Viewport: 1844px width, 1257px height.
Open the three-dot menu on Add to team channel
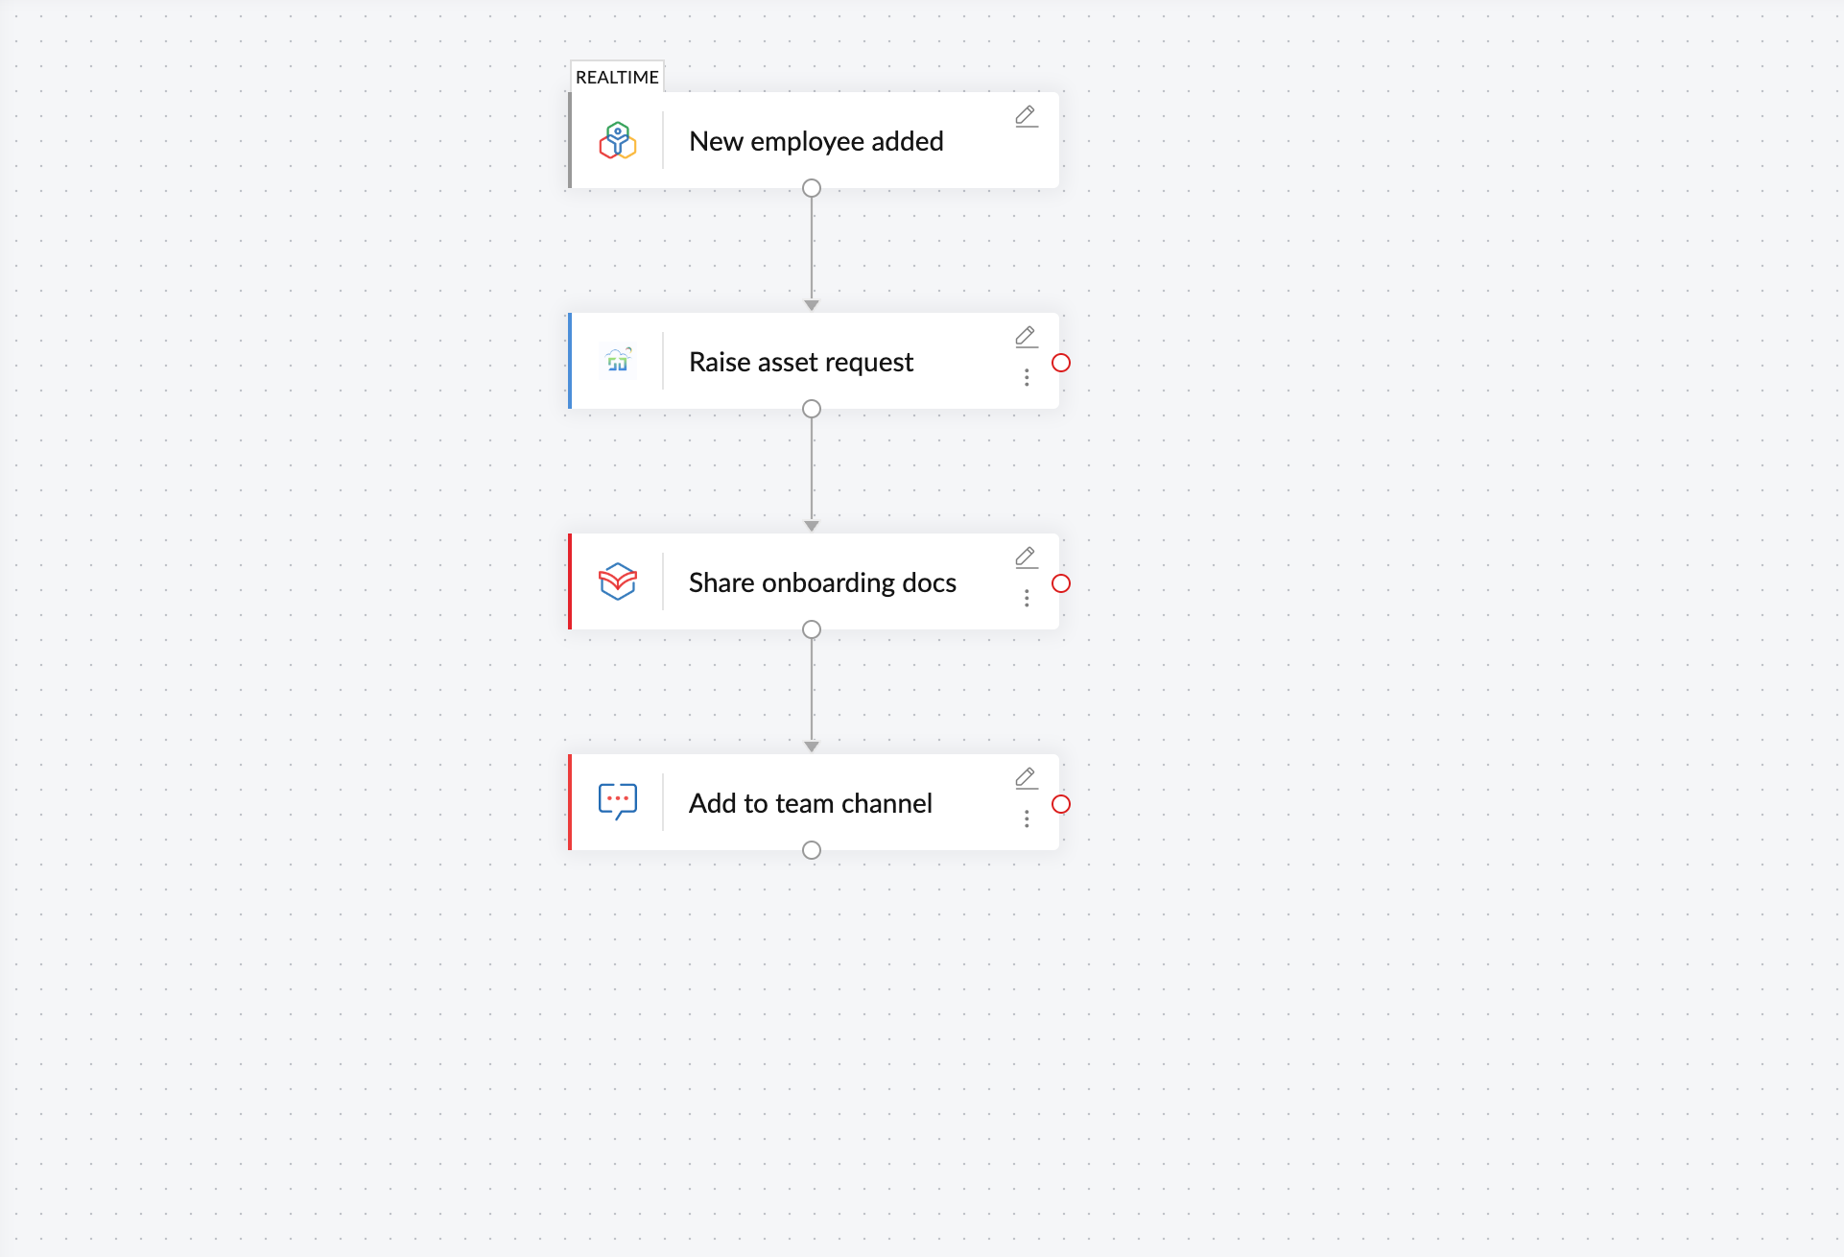[1027, 818]
